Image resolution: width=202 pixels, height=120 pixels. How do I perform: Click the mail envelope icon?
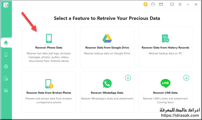161,4
